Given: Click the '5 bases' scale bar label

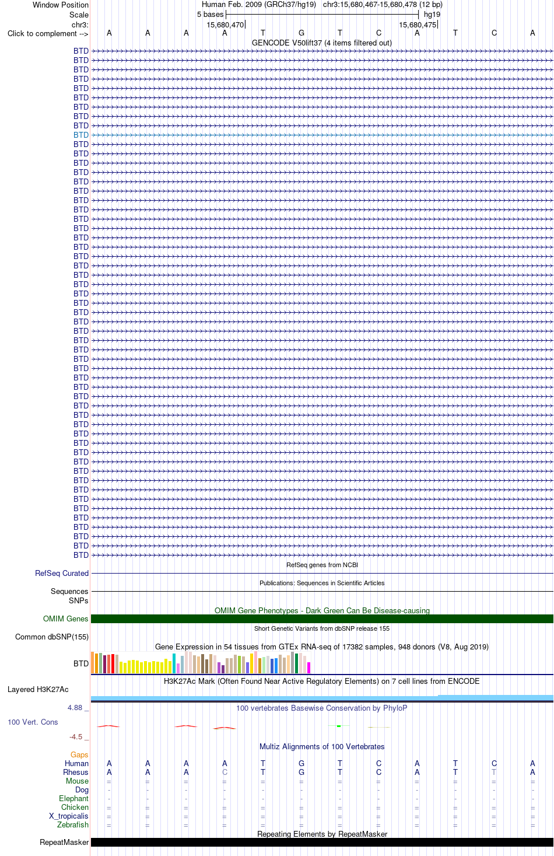Looking at the screenshot, I should coord(210,15).
